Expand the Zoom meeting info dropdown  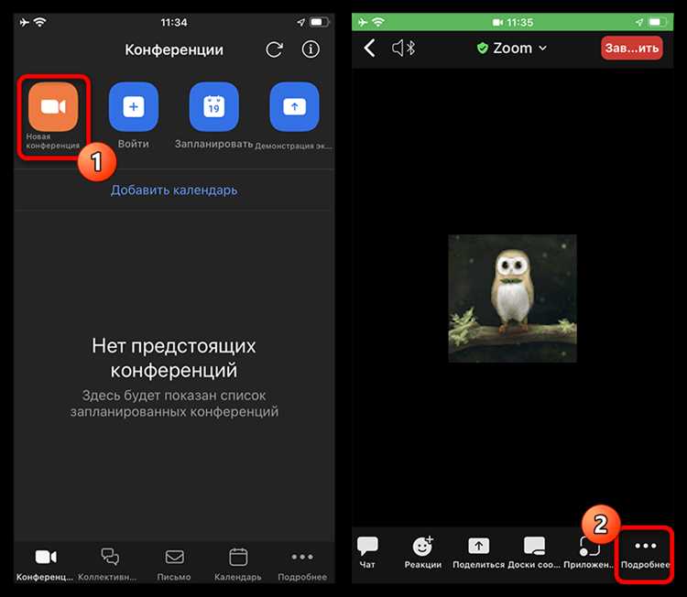512,48
